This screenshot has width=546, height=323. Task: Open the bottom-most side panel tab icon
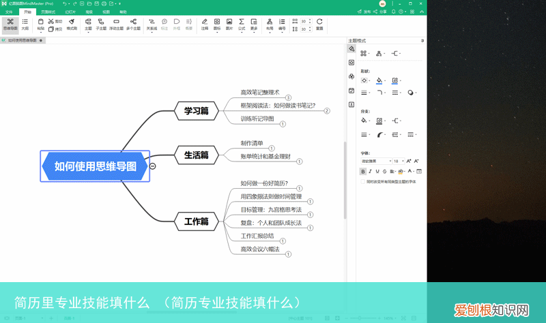(x=351, y=104)
